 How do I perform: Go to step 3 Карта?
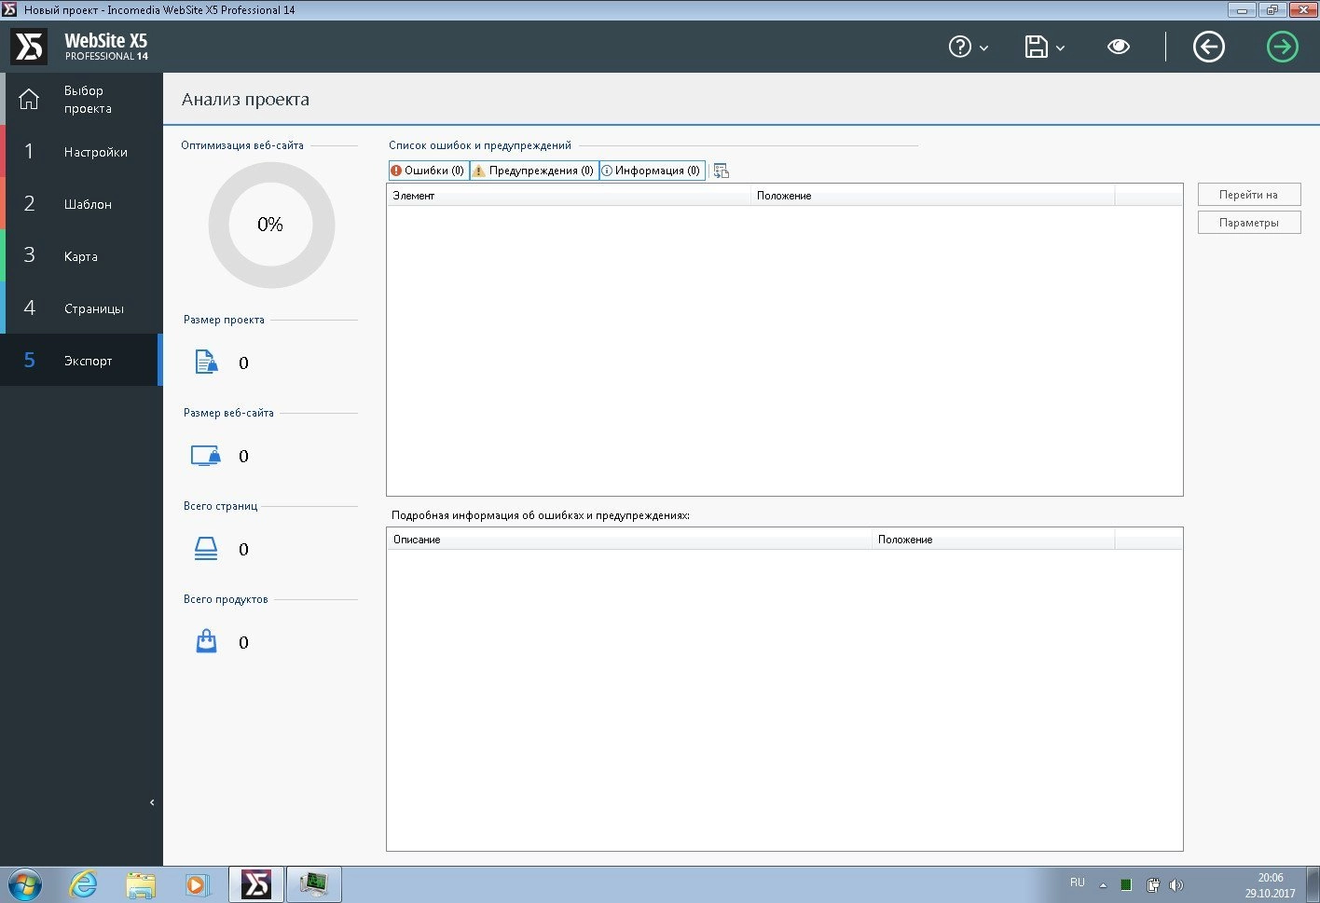click(81, 255)
